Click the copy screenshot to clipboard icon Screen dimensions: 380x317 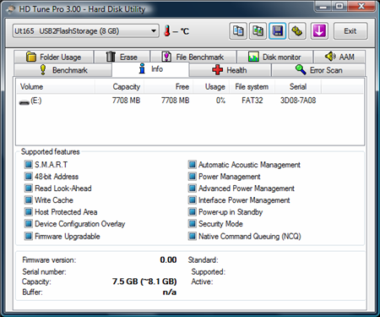click(x=258, y=31)
